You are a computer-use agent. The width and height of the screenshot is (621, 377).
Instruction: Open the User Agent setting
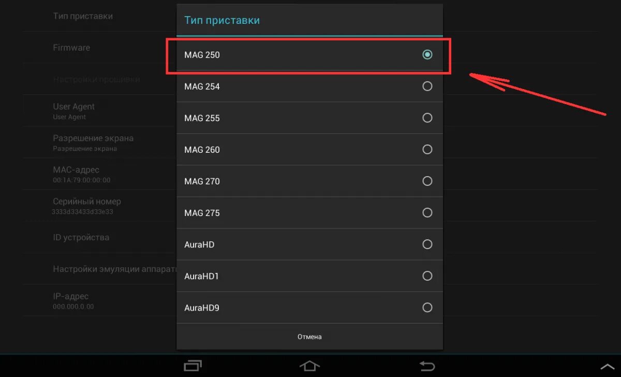click(73, 111)
